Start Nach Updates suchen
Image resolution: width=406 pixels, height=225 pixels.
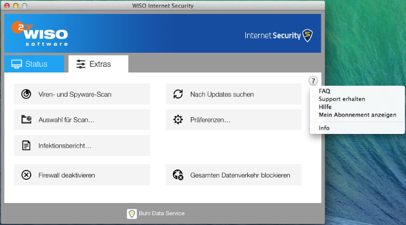(x=234, y=94)
